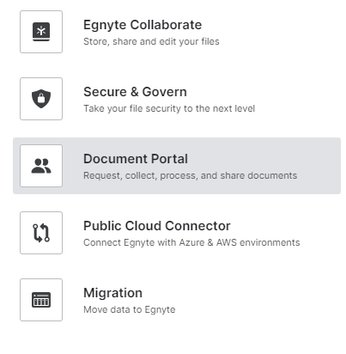
Task: Click the Secure & Govern shield icon
Action: [41, 99]
